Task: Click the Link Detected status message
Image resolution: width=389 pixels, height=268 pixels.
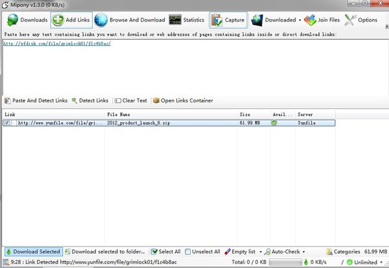Action: click(x=94, y=262)
